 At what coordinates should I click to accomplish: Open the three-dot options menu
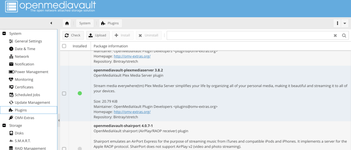[x=337, y=23]
